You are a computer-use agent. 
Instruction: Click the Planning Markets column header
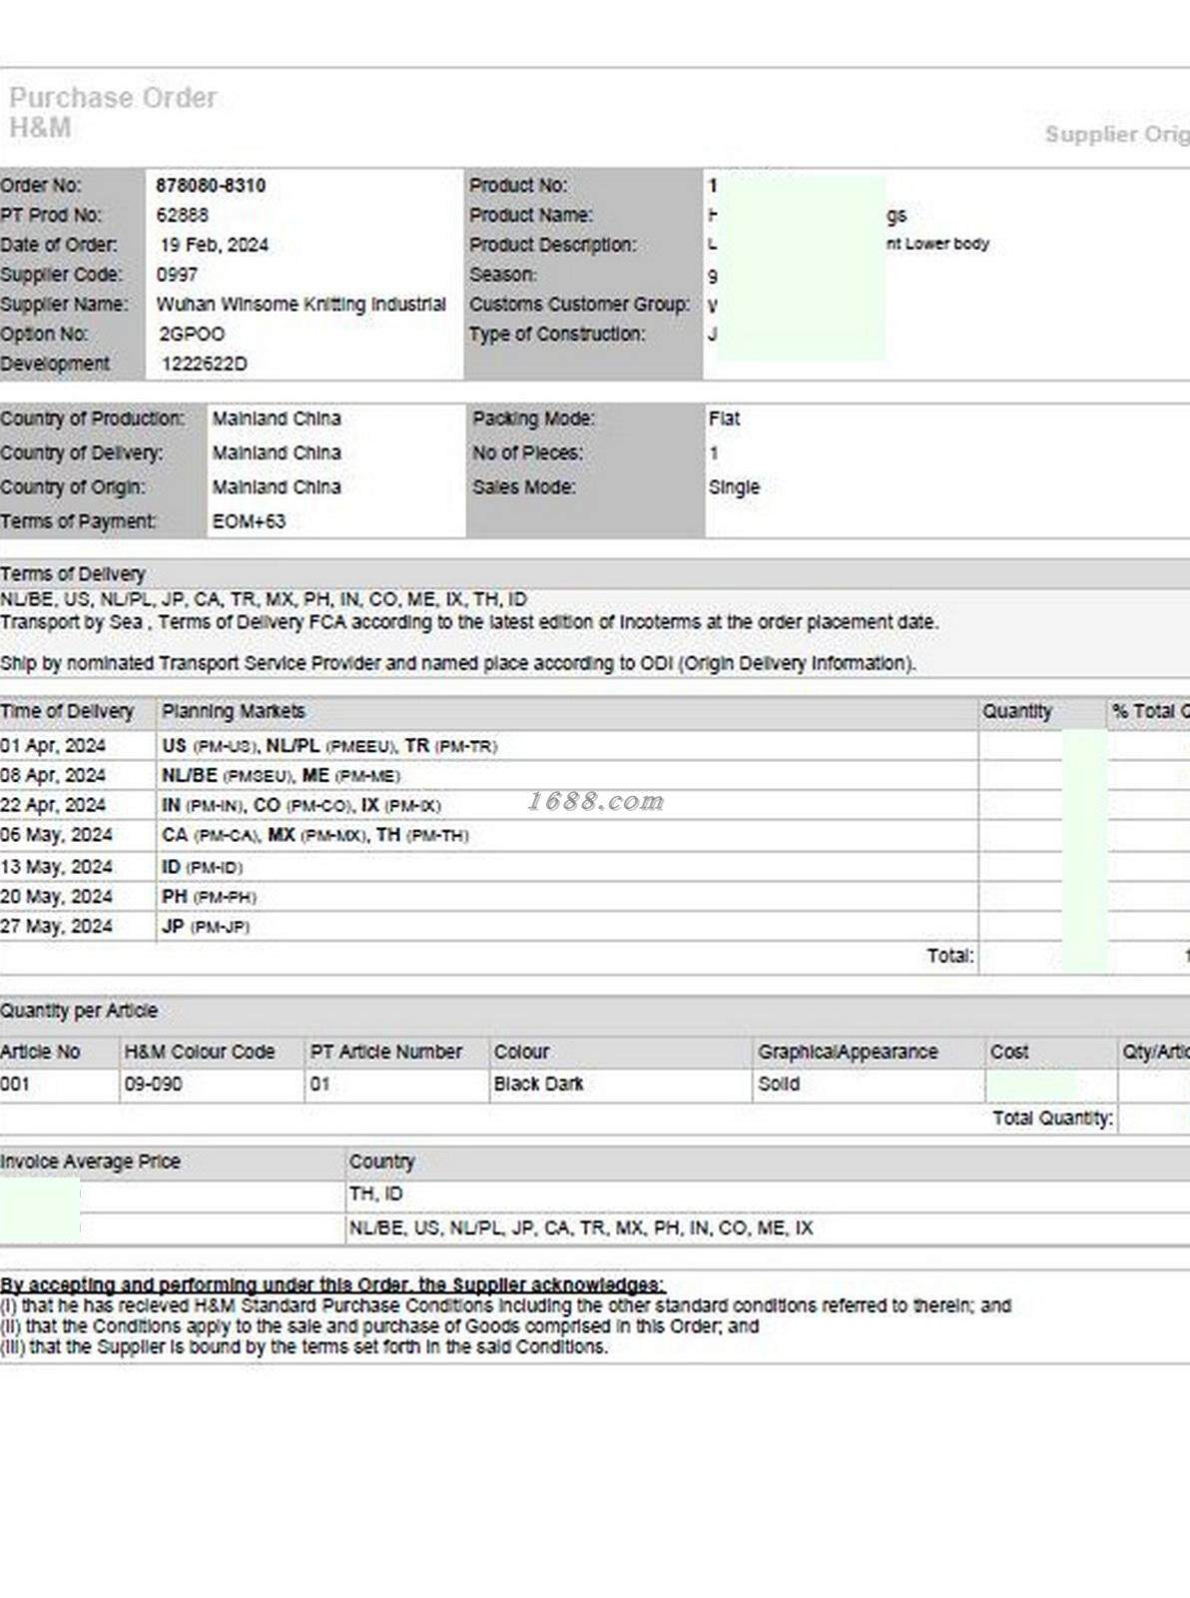click(234, 711)
